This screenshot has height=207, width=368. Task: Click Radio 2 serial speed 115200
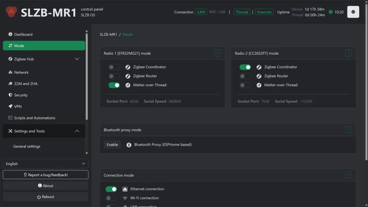[306, 101]
